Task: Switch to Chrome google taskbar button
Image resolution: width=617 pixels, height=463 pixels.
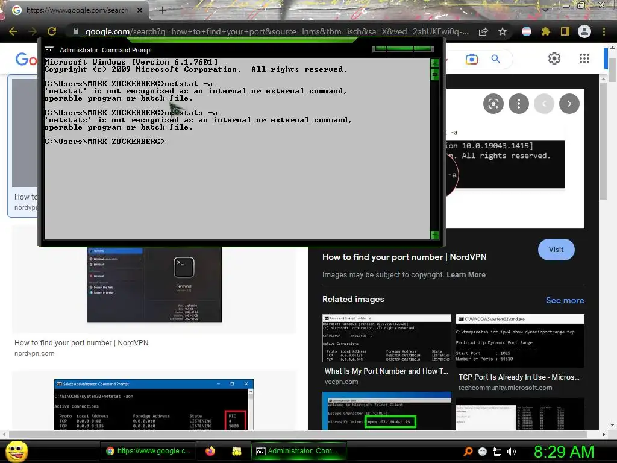Action: click(x=148, y=451)
